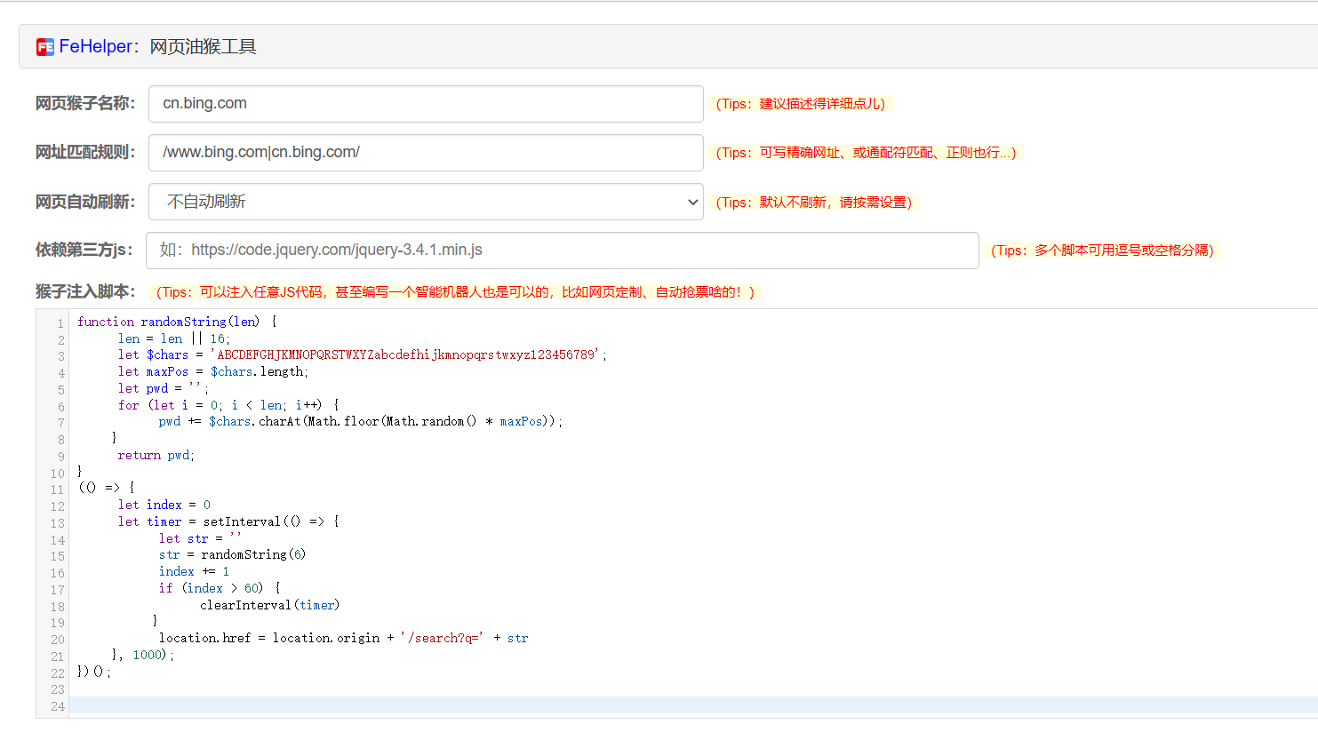Click code line 'len = len || 16;'
Image resolution: width=1318 pixels, height=748 pixels.
tap(174, 338)
